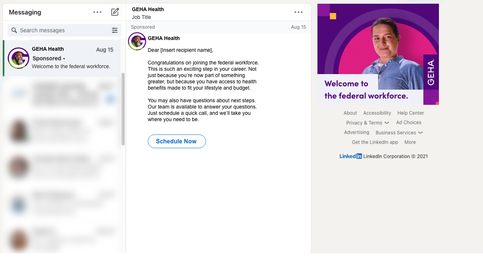Screen dimensions: 483x263
Task: Click the search magnifier icon
Action: [x=14, y=30]
